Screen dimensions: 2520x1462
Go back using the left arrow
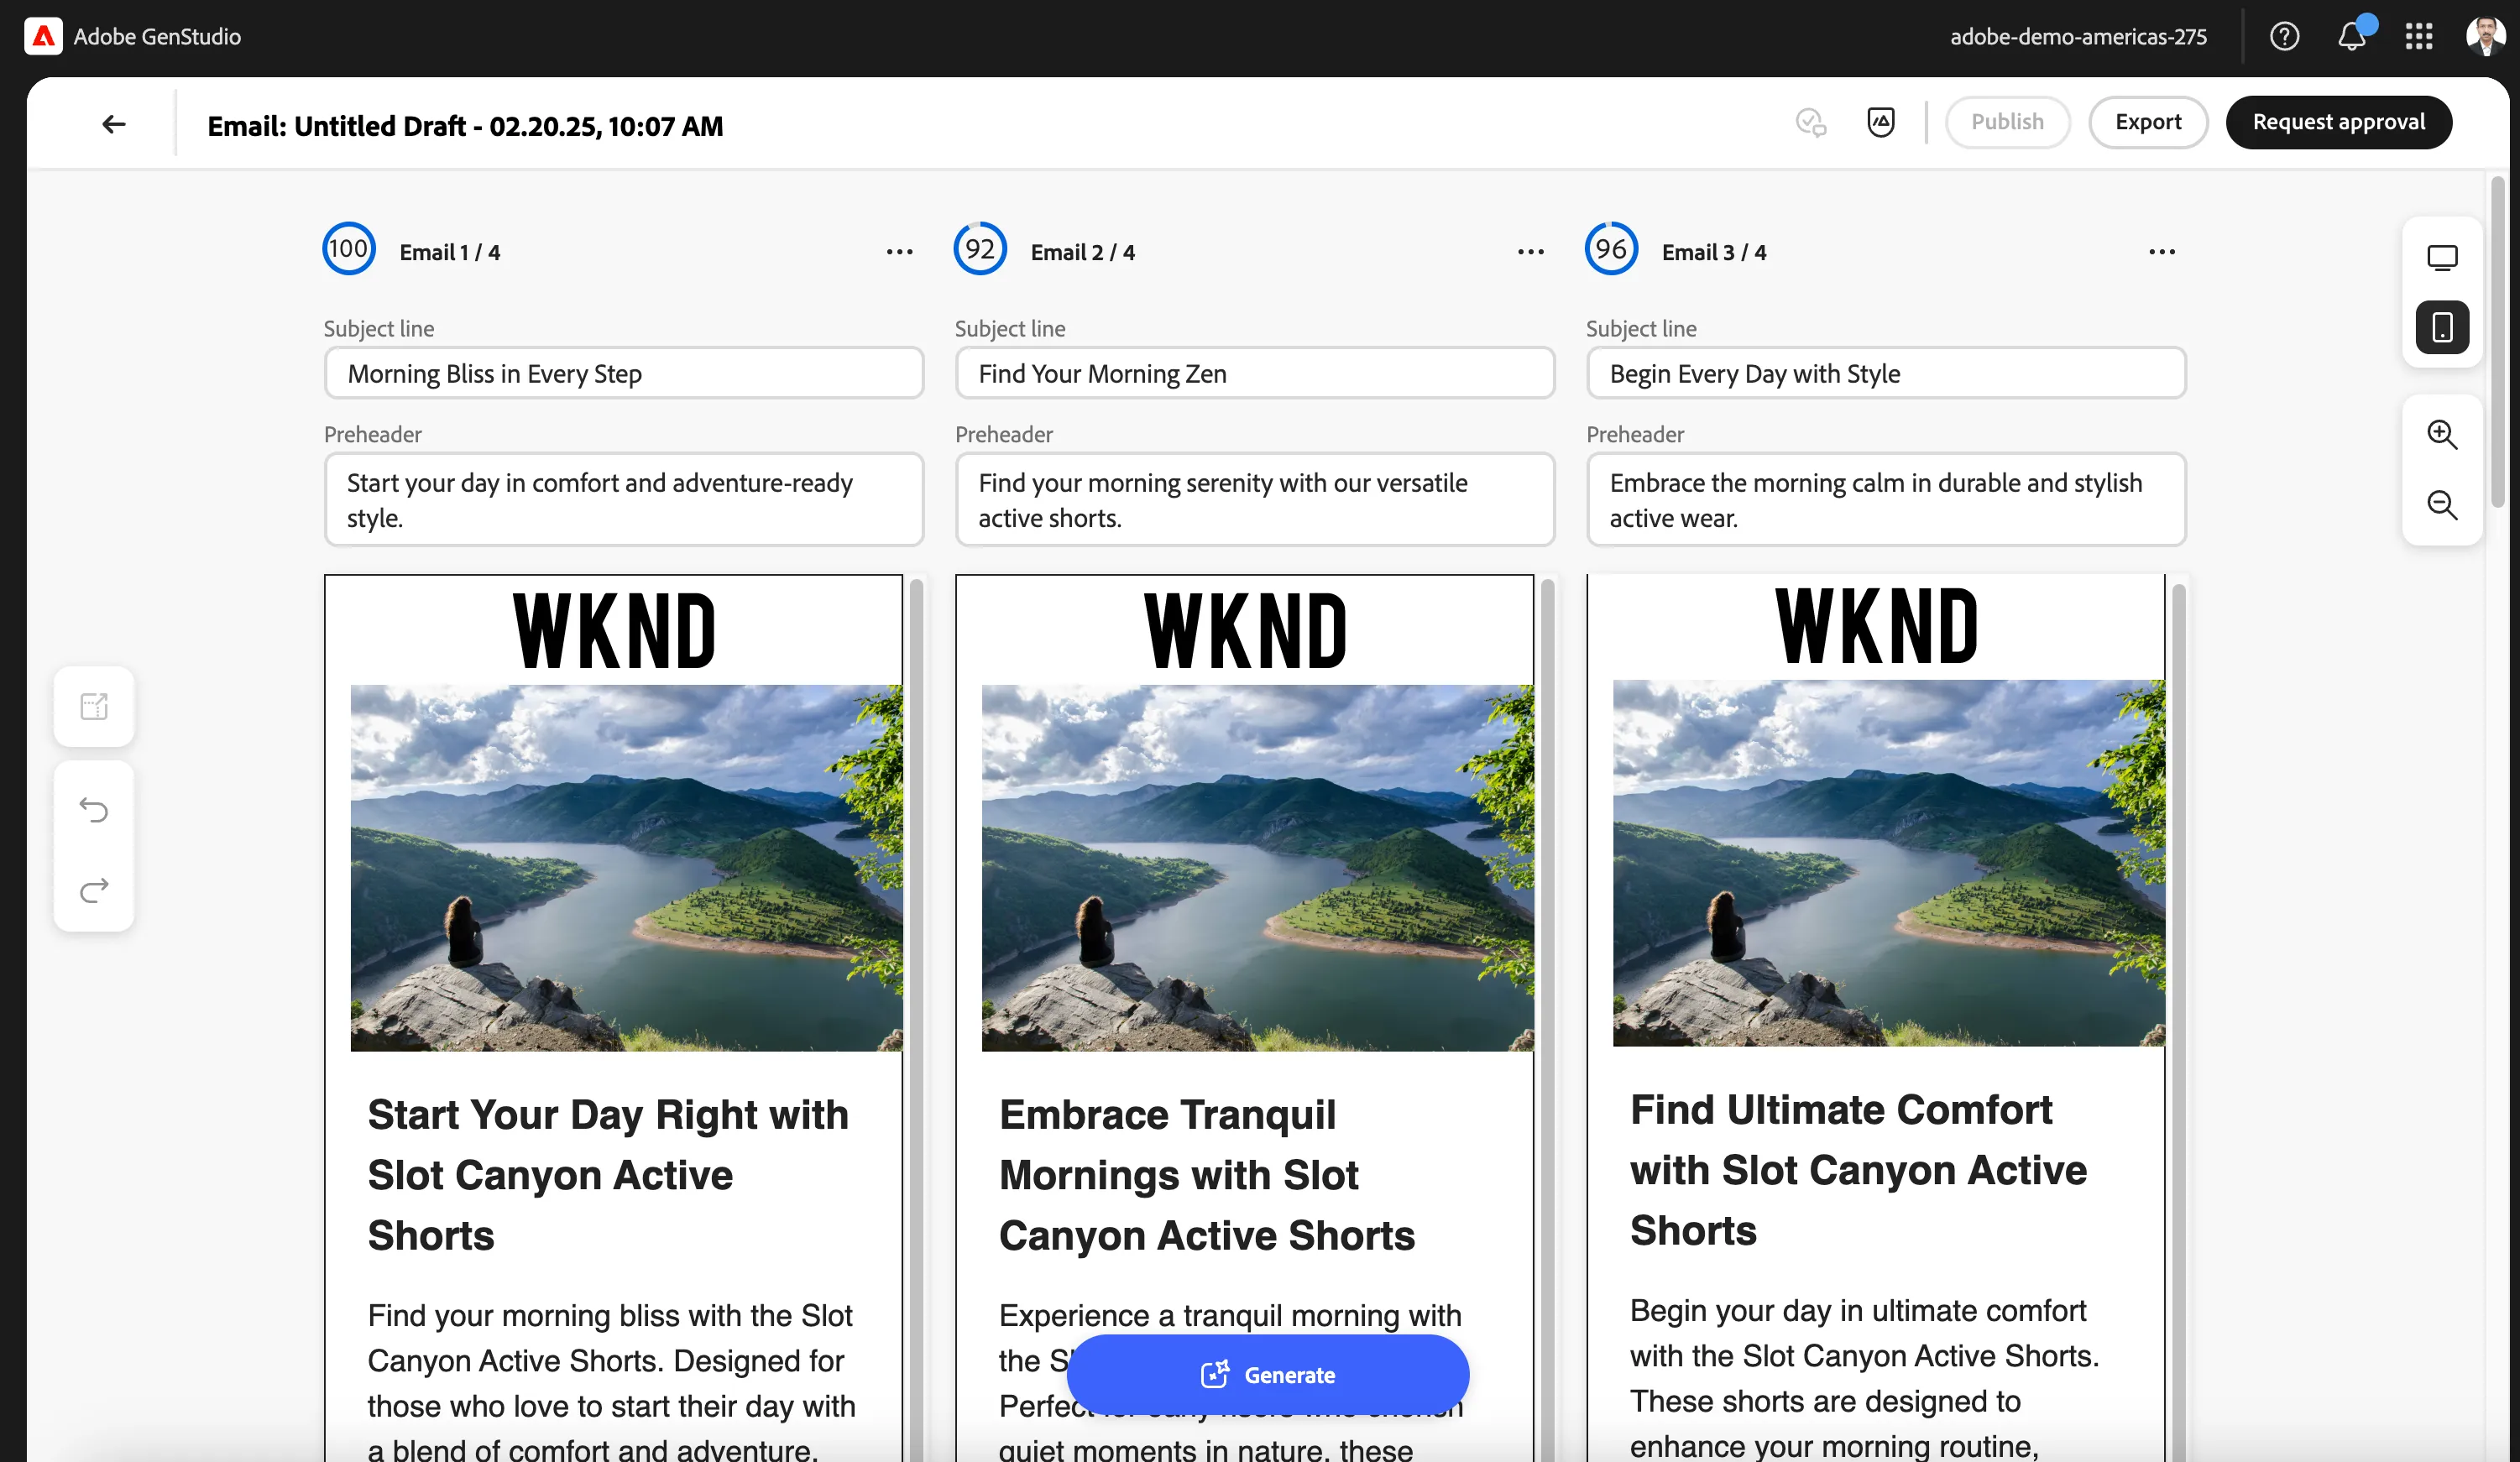tap(114, 124)
